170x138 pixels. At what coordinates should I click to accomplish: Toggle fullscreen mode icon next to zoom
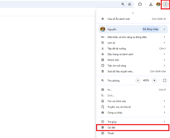165,80
